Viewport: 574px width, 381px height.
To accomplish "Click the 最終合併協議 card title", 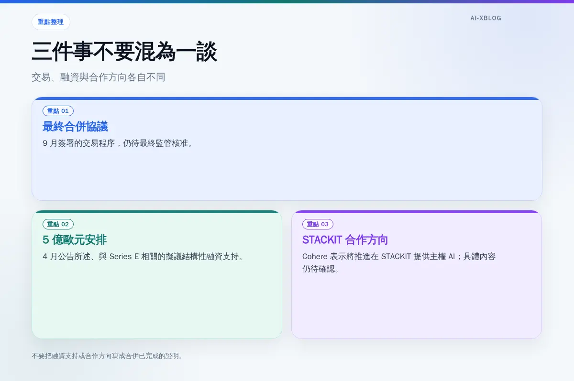I will 75,127.
